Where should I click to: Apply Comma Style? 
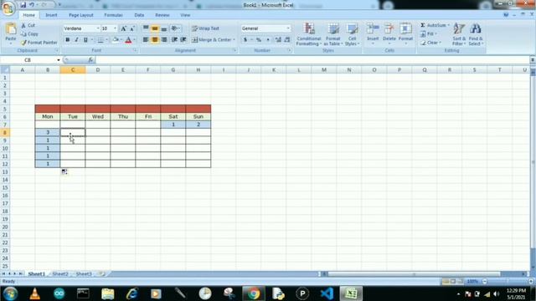click(268, 40)
